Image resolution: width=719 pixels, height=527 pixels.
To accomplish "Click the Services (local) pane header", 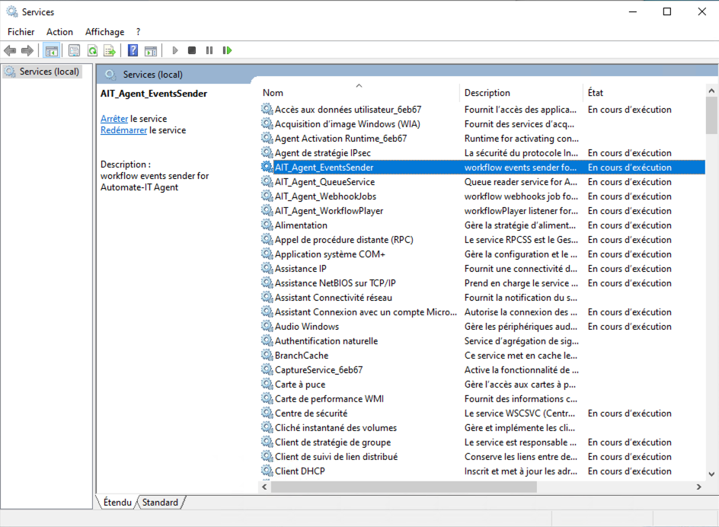I will [152, 75].
